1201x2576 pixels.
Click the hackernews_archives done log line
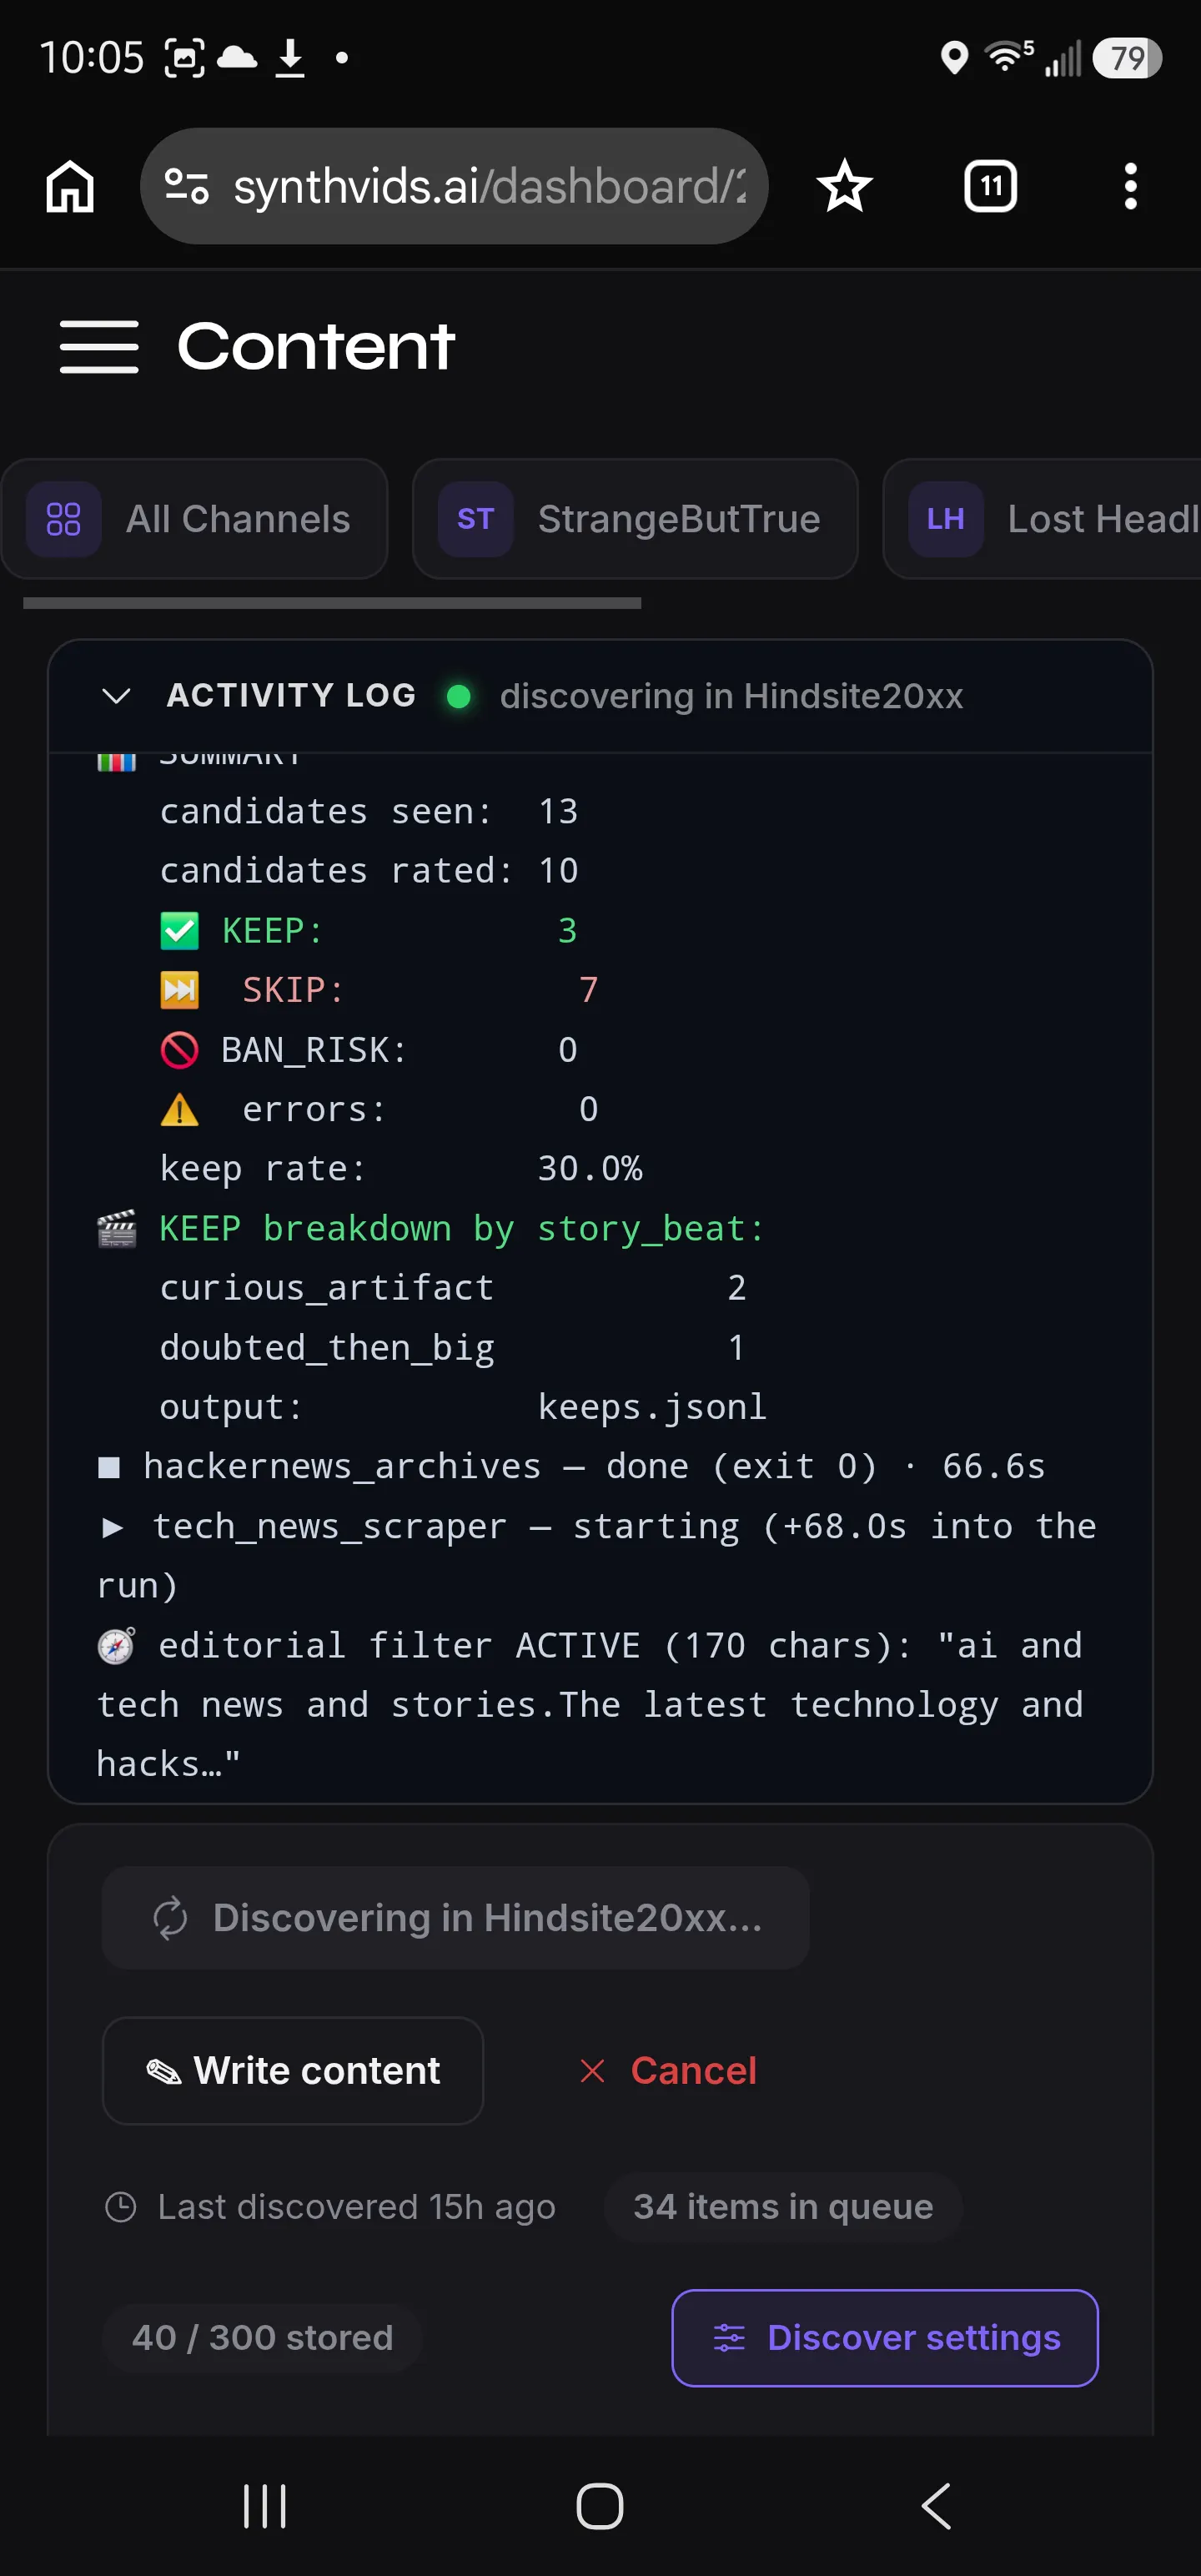click(x=571, y=1467)
